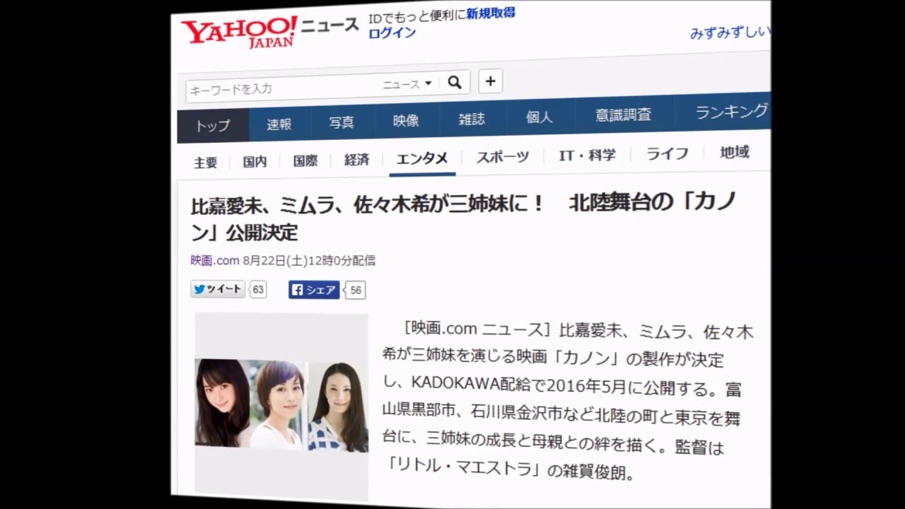Click the Twitter bird icon on ツイート button
The height and width of the screenshot is (509, 905).
(199, 289)
